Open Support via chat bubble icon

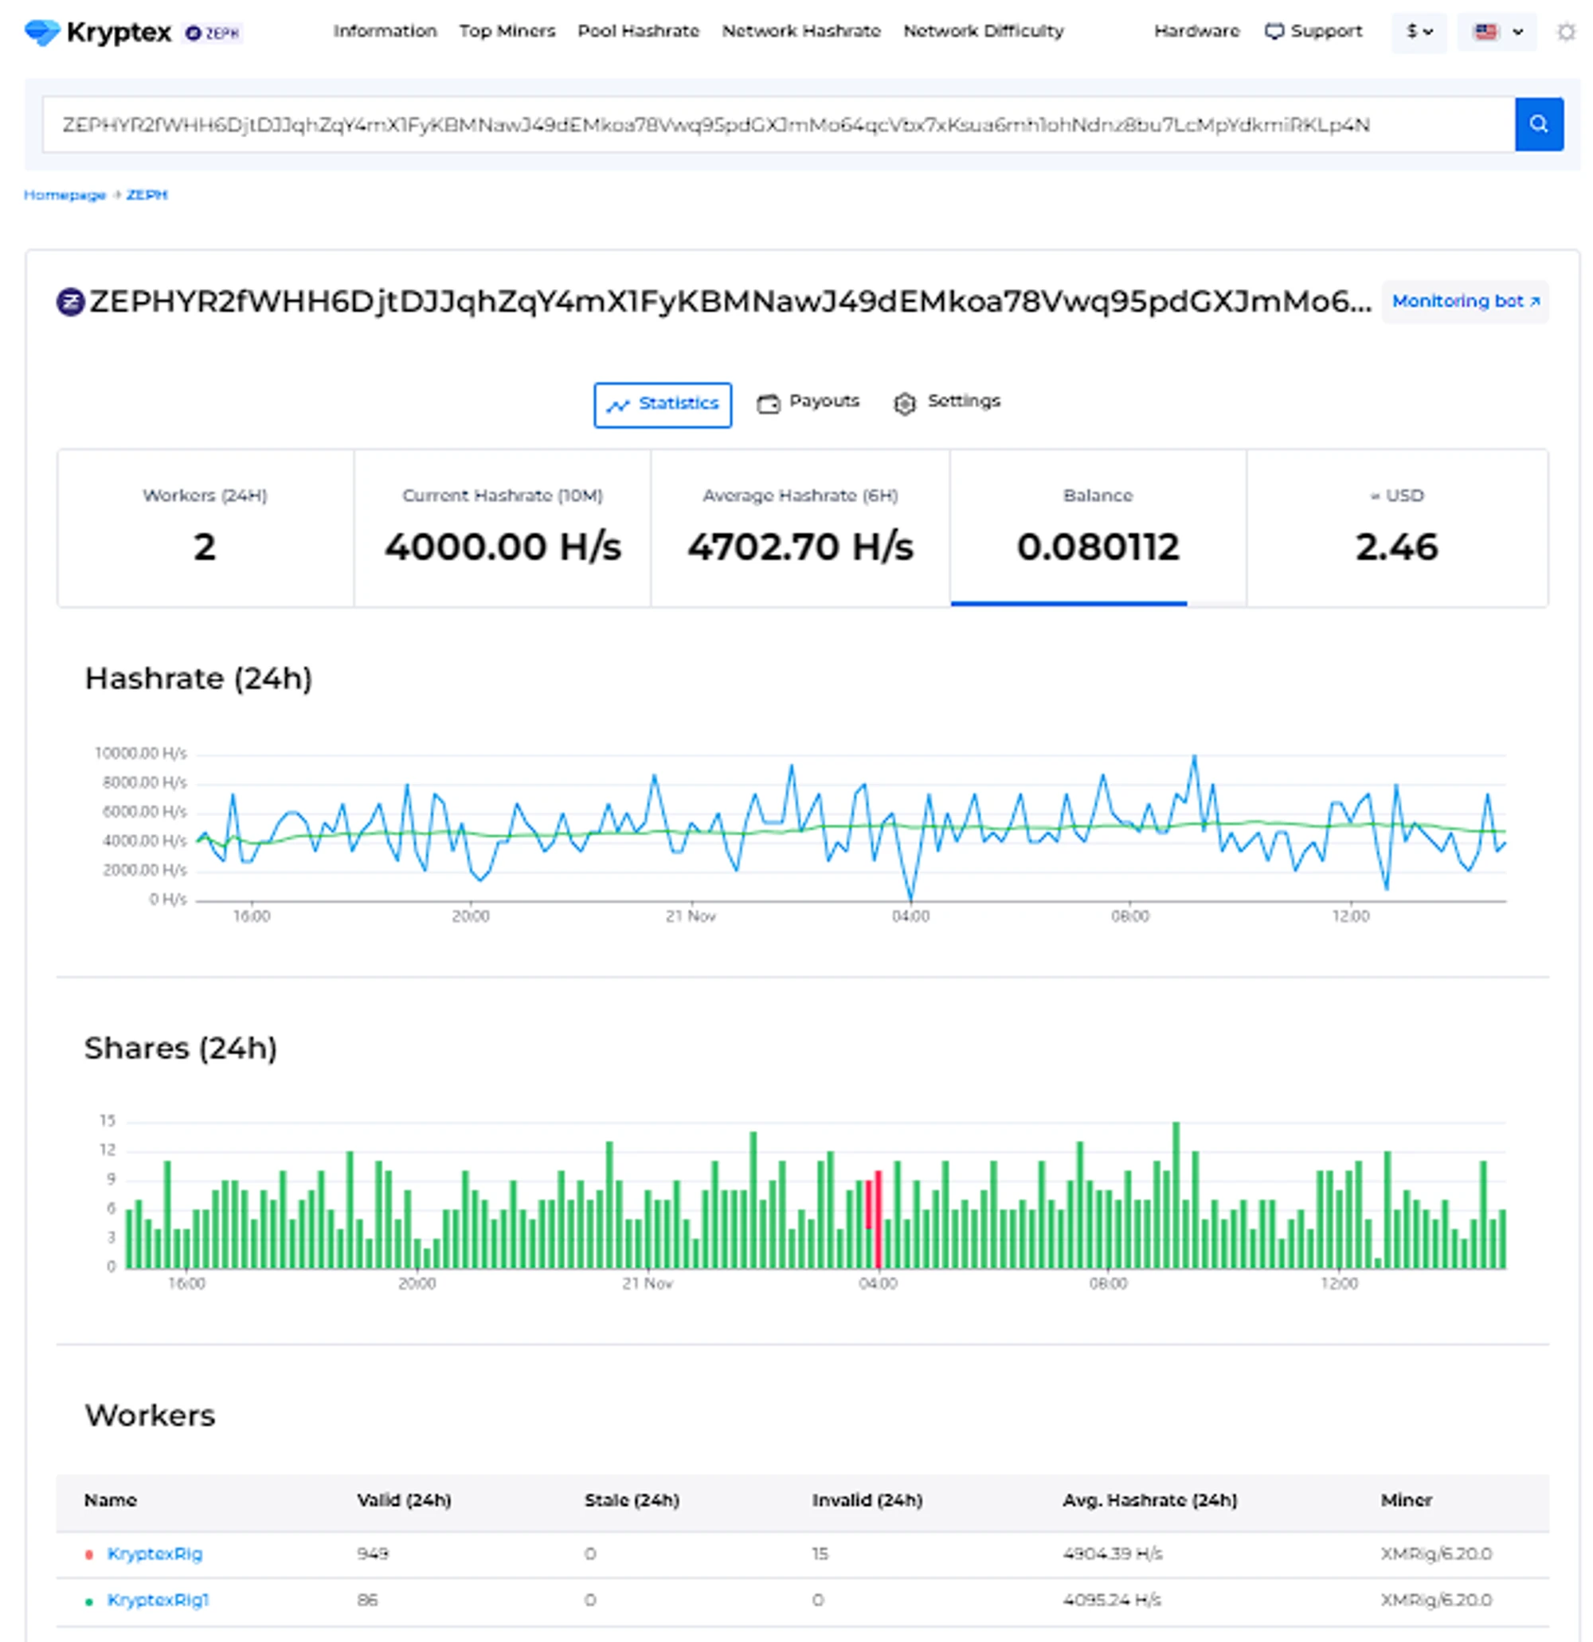click(1273, 32)
